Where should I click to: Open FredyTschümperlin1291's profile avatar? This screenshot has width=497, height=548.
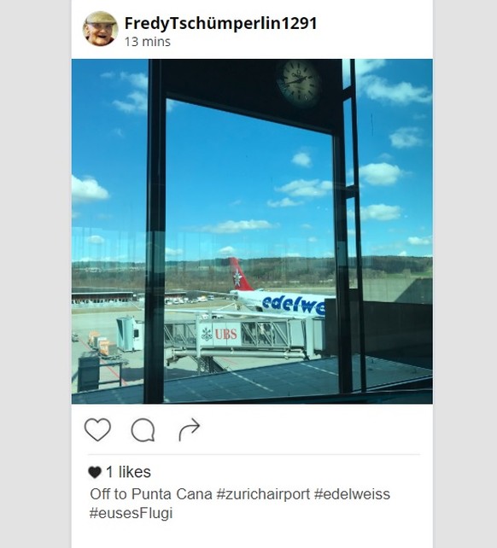[x=101, y=29]
